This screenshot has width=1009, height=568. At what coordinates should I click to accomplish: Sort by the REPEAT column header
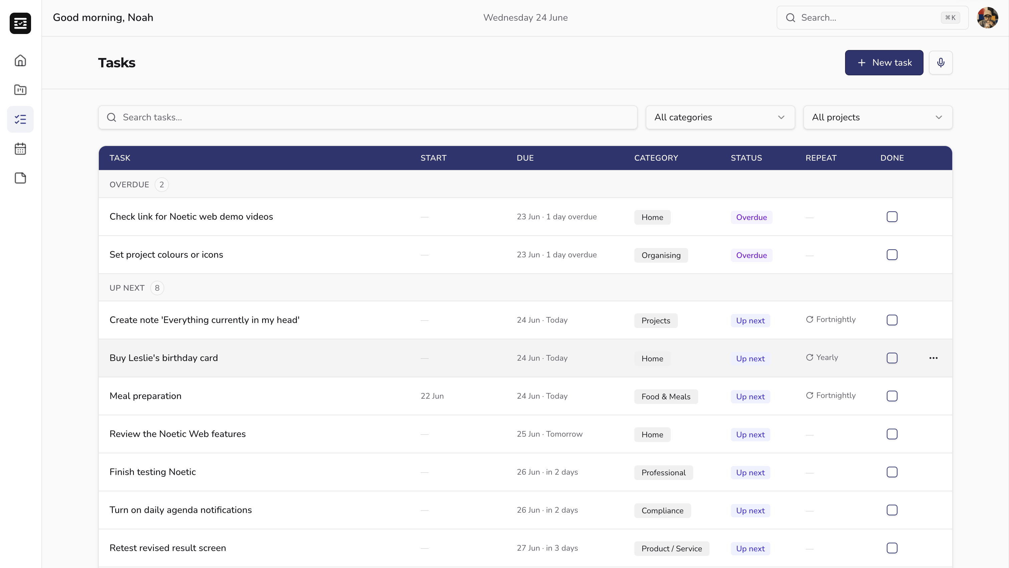coord(821,158)
